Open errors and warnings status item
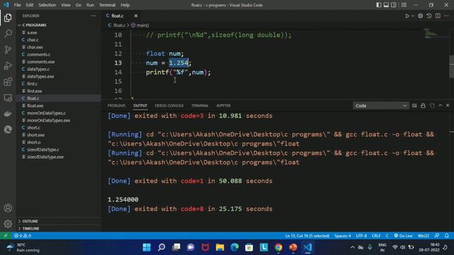This screenshot has width=454, height=255. pos(23,236)
